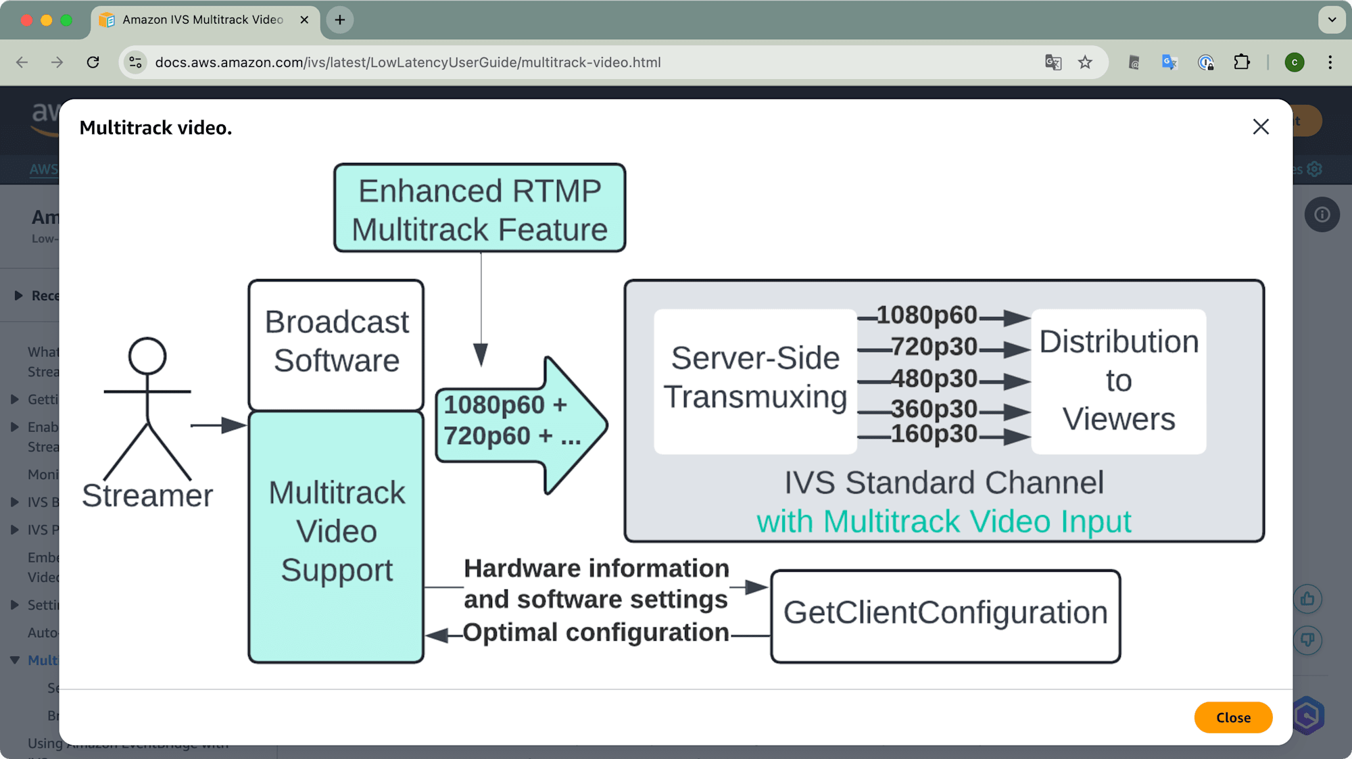This screenshot has height=759, width=1352.
Task: Expand the Getti… sidebar section arrow
Action: tap(15, 399)
